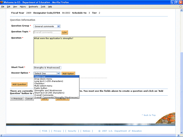Collapse the Answer Option dropdown arrow
183x137 pixels.
tap(59, 73)
